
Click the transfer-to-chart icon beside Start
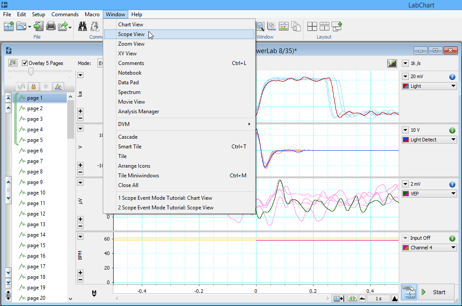click(409, 292)
